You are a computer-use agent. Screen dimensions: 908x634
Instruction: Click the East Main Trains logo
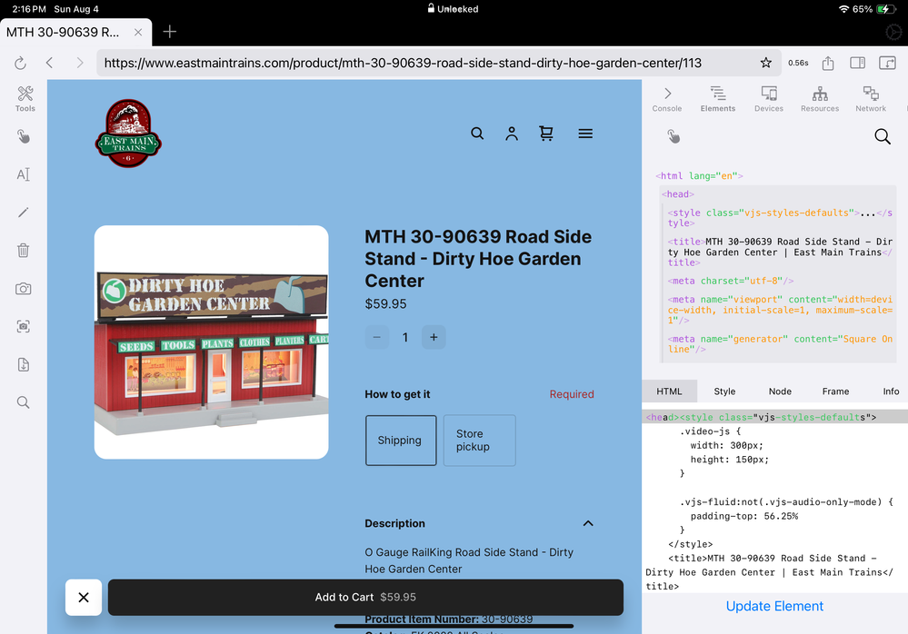(x=128, y=133)
